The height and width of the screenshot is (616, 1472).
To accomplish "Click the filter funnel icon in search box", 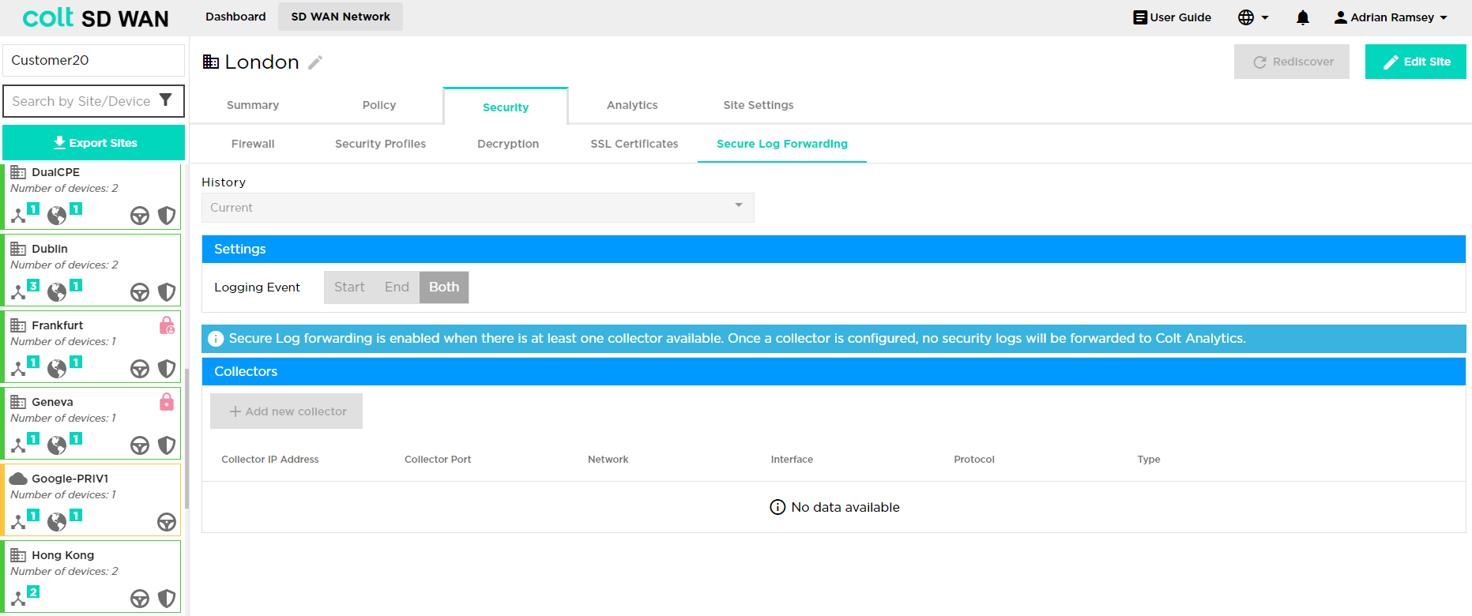I will tap(166, 100).
